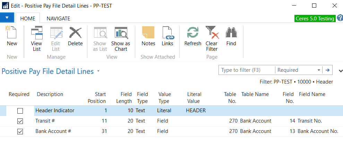
Task: Open the blue application menu dropdown
Action: (x=7, y=18)
